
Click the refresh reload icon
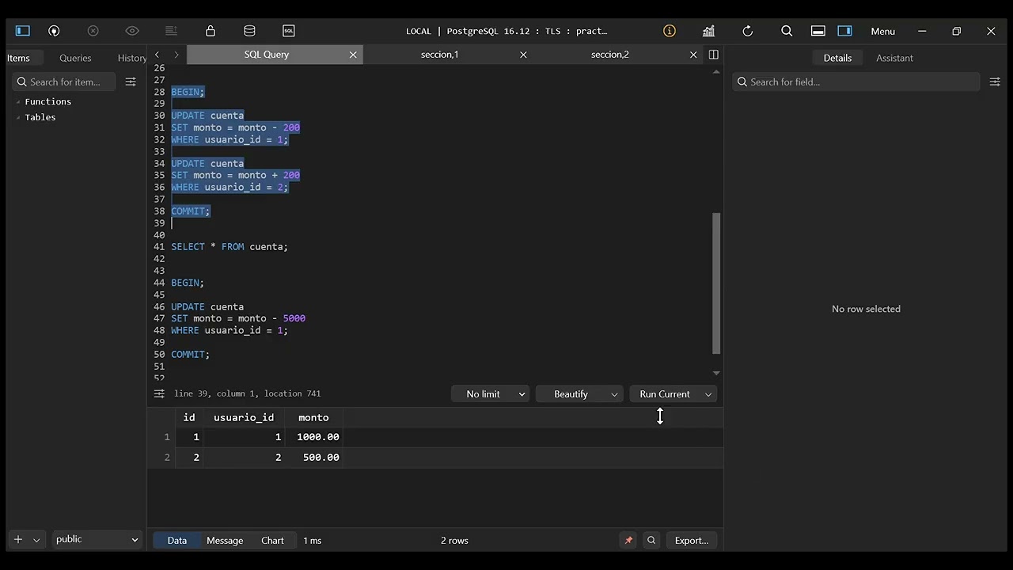coord(748,31)
